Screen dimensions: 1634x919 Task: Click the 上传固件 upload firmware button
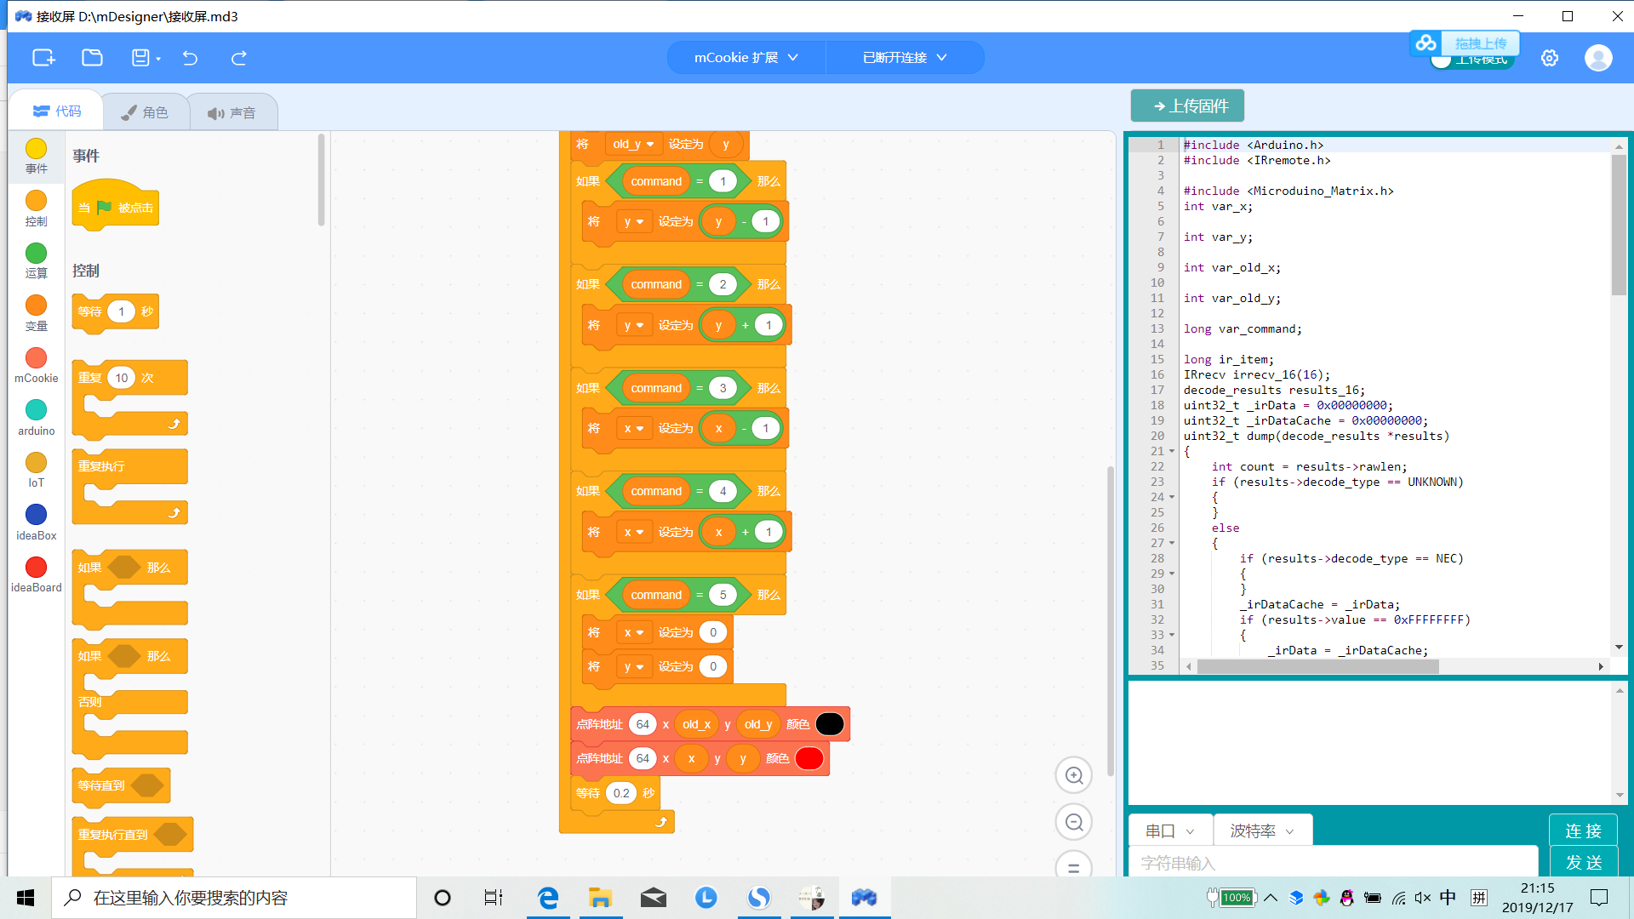point(1187,106)
